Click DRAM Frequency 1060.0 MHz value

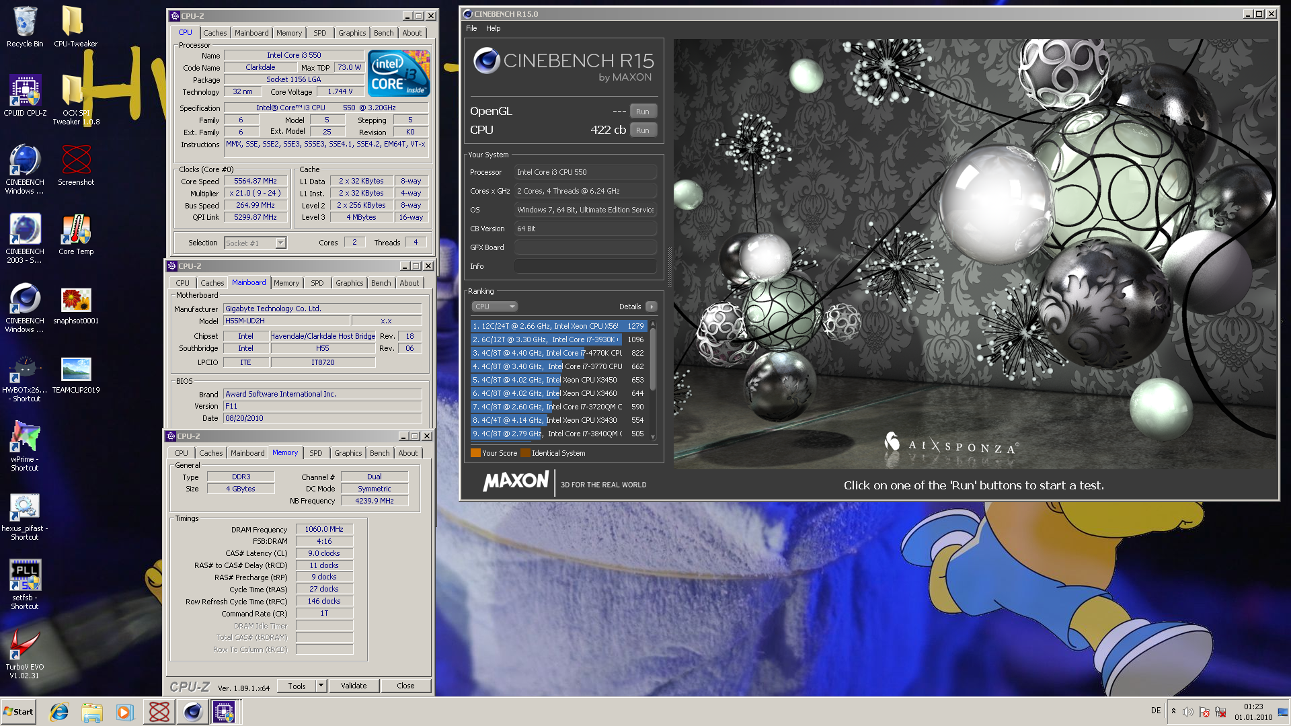324,530
